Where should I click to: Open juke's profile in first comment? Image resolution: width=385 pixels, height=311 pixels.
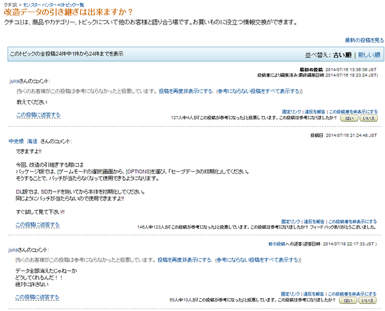pyautogui.click(x=14, y=81)
